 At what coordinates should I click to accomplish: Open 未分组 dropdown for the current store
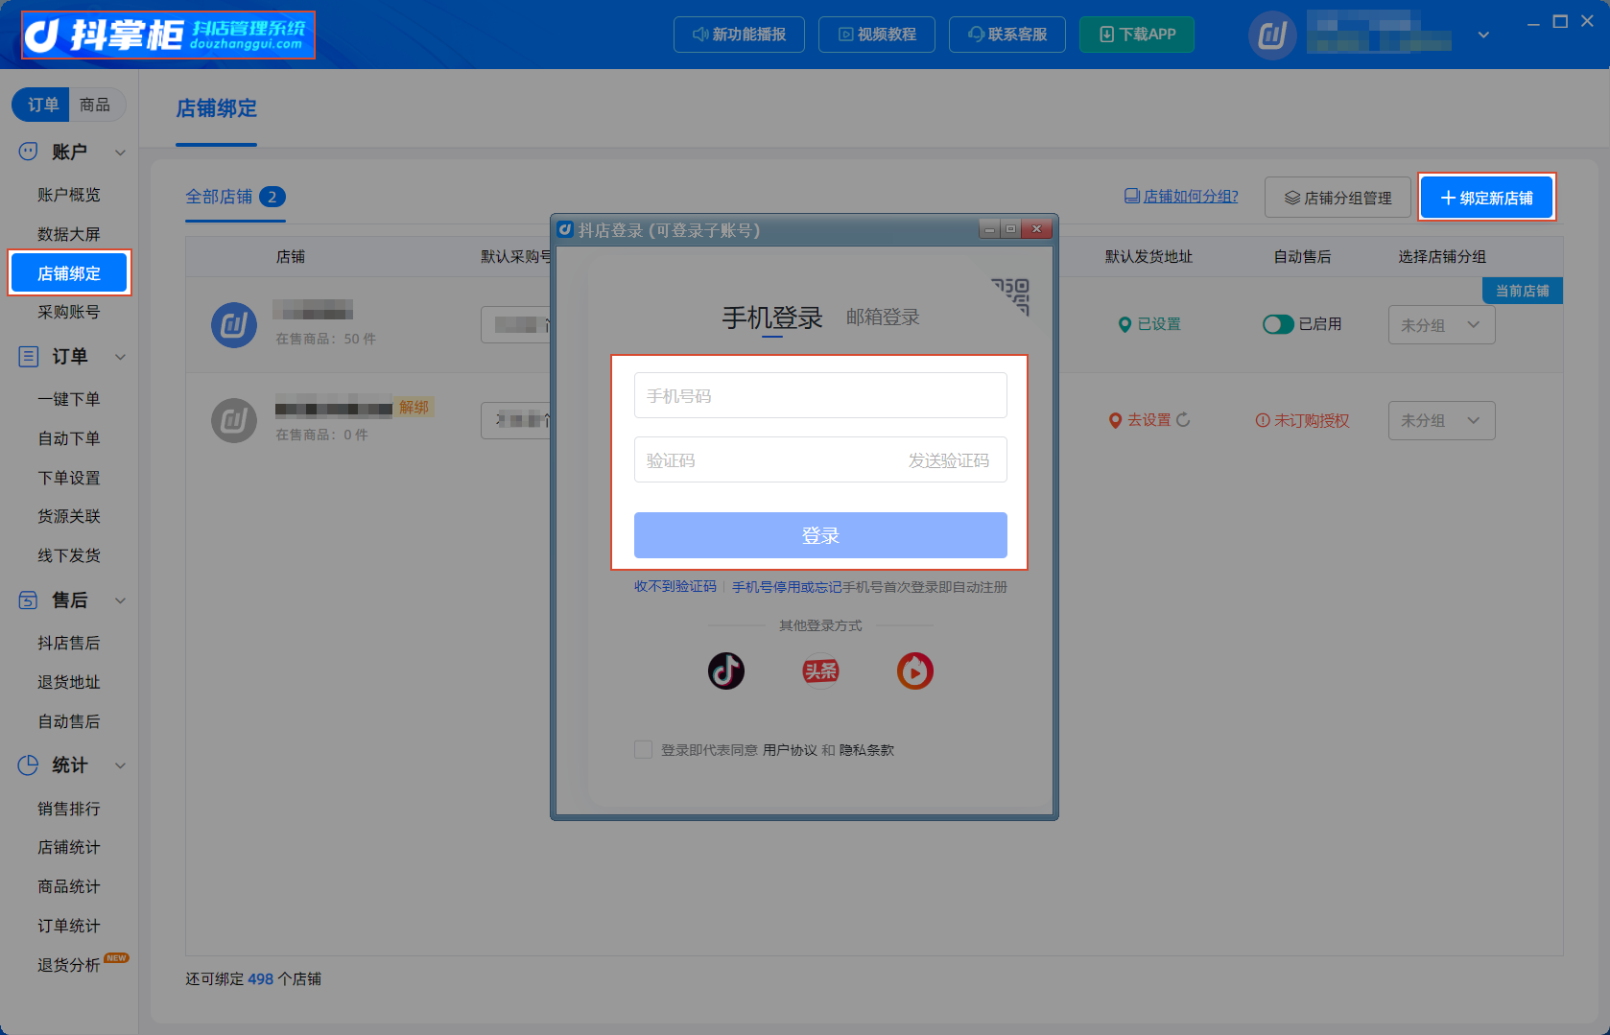click(1441, 325)
